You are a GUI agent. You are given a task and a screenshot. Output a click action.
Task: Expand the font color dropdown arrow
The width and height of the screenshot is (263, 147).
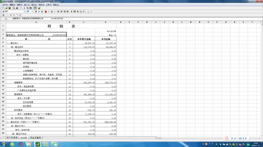[x=49, y=12]
